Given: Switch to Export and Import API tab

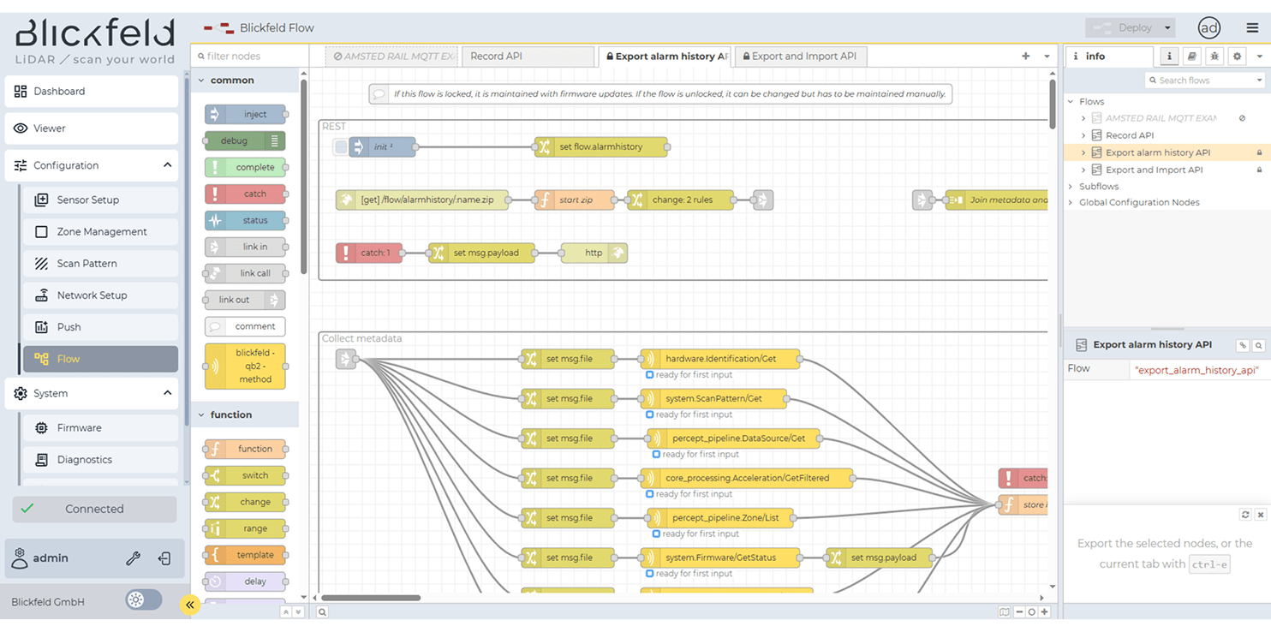Looking at the screenshot, I should point(802,57).
